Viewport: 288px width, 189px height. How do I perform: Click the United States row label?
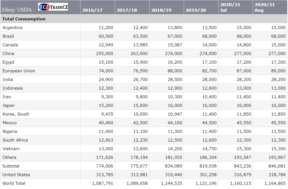[x=16, y=175]
